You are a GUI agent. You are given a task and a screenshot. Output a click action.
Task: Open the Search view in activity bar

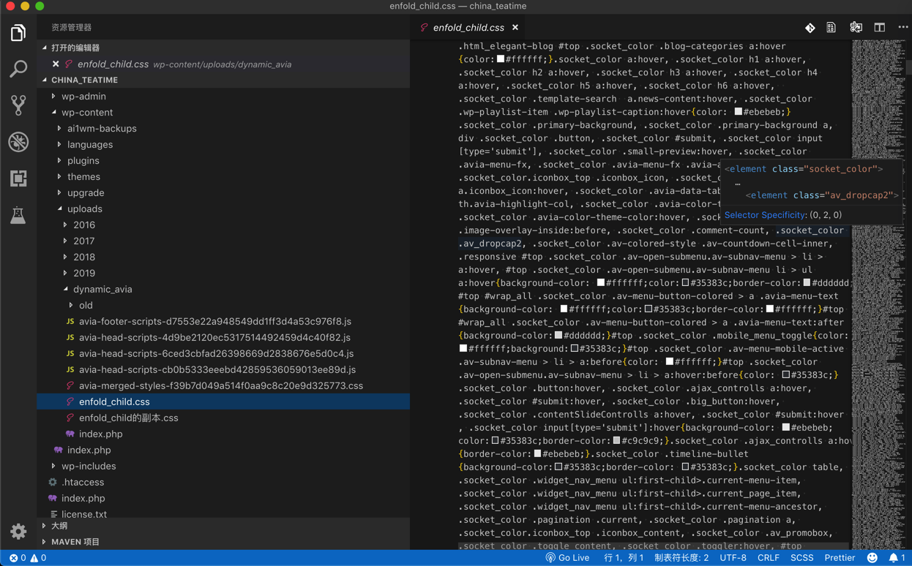[18, 69]
